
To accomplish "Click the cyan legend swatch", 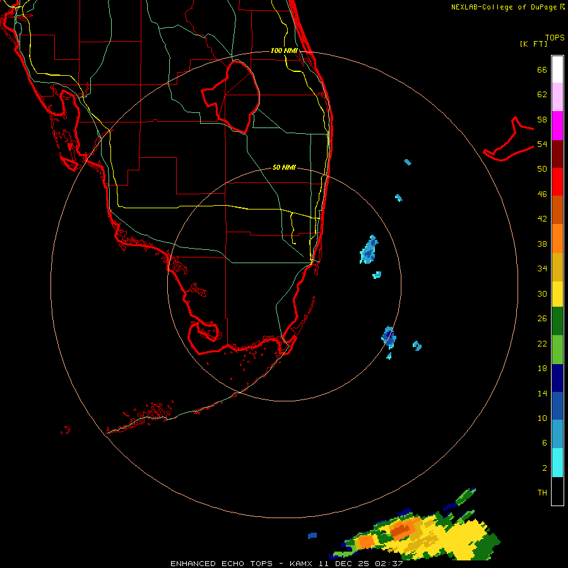I will tap(557, 463).
